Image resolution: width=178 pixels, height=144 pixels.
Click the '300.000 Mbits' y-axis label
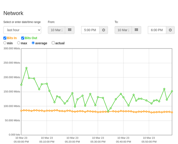12,49
